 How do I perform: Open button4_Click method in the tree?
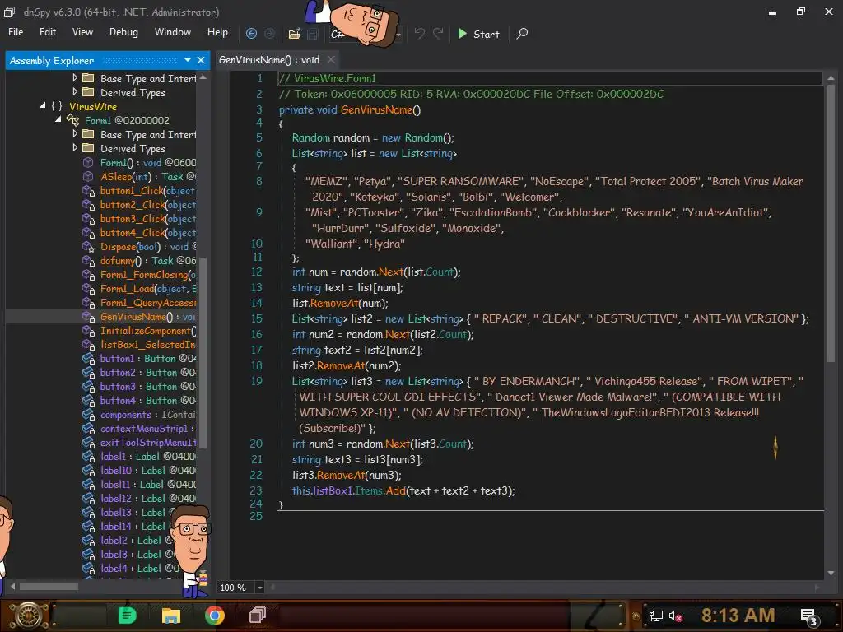147,233
